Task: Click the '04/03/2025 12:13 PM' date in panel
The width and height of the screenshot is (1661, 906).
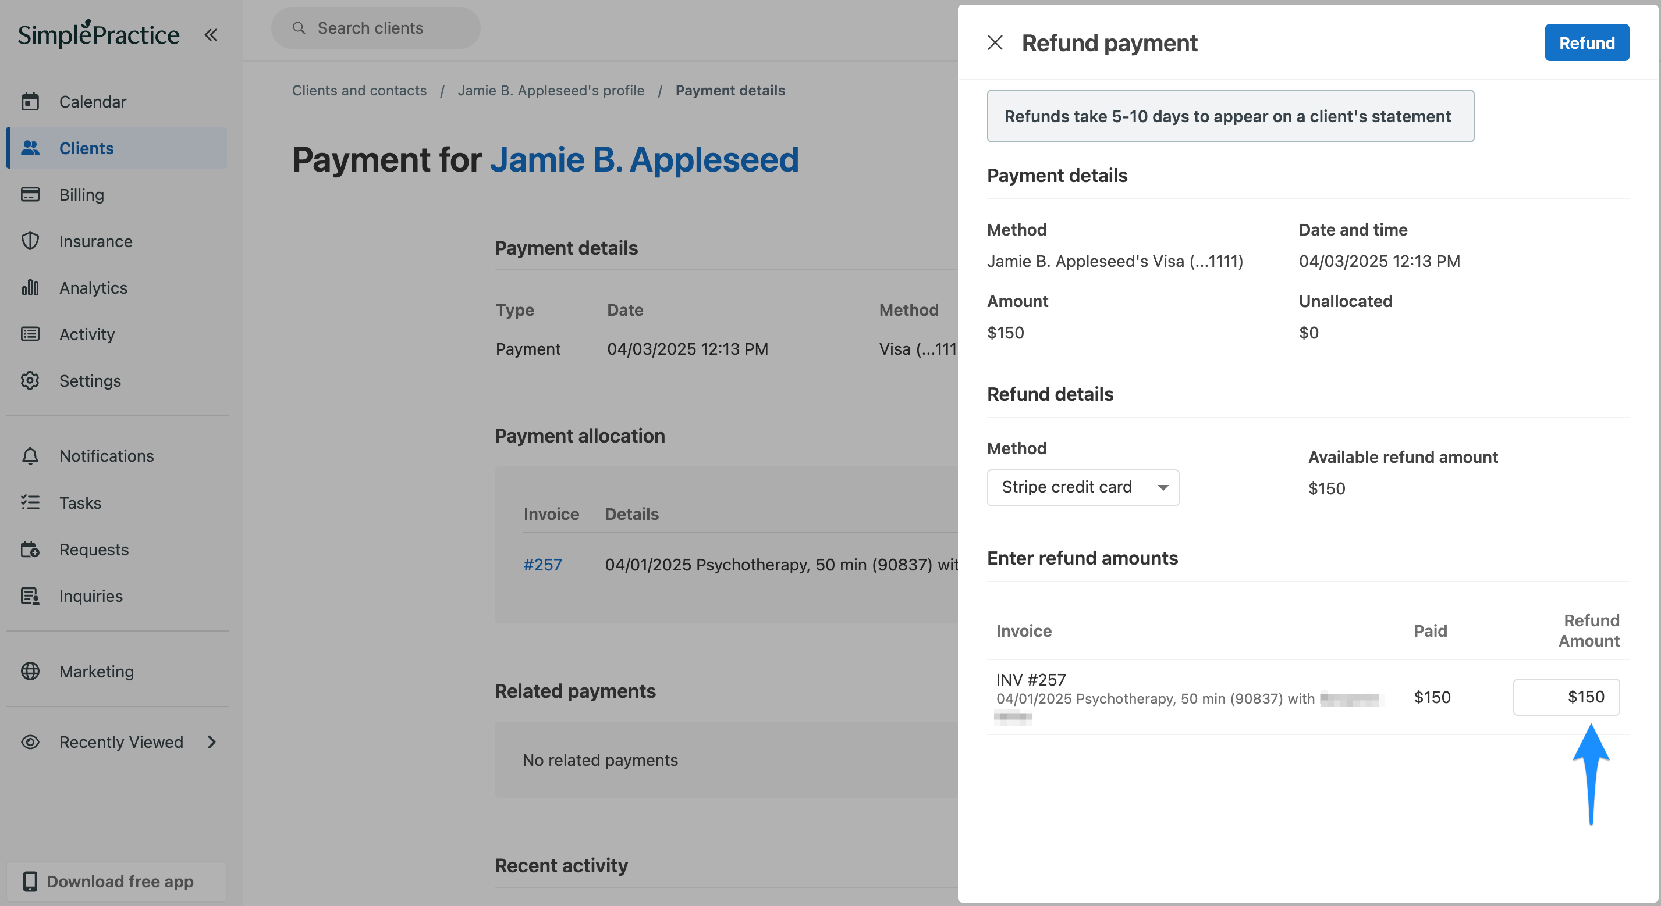Action: (1379, 261)
